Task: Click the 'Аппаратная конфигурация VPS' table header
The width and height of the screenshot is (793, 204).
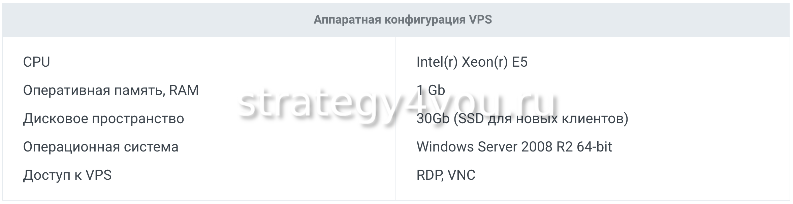Action: (x=403, y=20)
